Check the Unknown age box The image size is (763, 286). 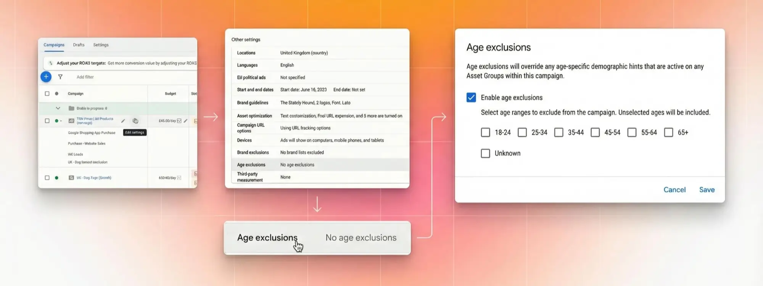click(x=485, y=153)
